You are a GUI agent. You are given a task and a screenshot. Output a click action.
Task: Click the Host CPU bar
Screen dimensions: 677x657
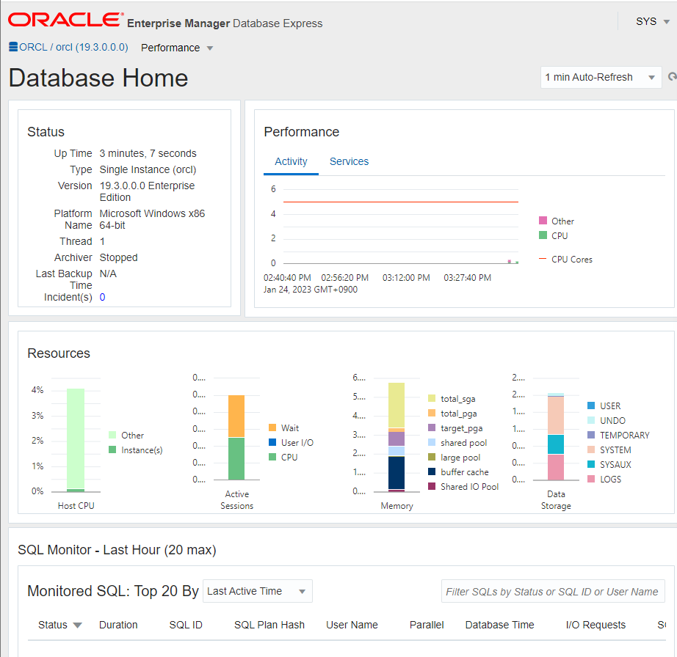coord(76,439)
